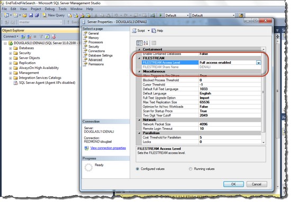Click Connect Object Explorer icon
Screen dimensions: 291x202
pyautogui.click(x=23, y=36)
